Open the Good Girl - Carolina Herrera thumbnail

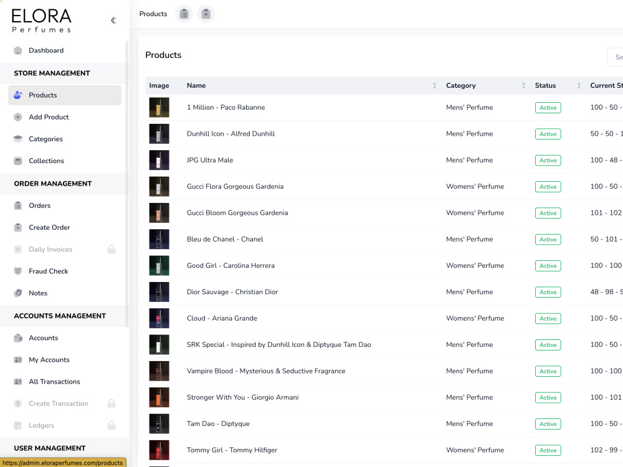pyautogui.click(x=159, y=266)
